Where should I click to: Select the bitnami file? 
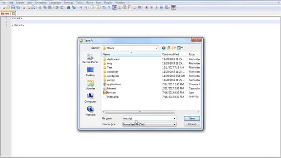[110, 88]
